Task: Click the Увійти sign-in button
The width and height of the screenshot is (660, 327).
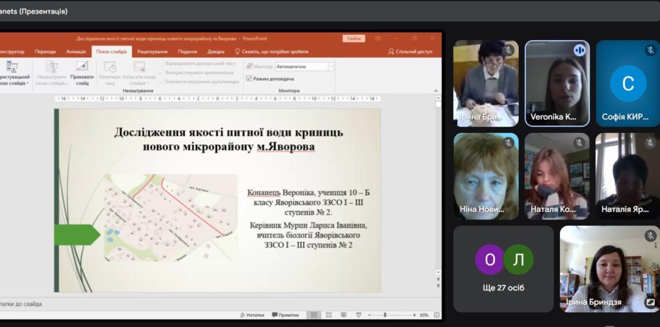Action: click(353, 39)
